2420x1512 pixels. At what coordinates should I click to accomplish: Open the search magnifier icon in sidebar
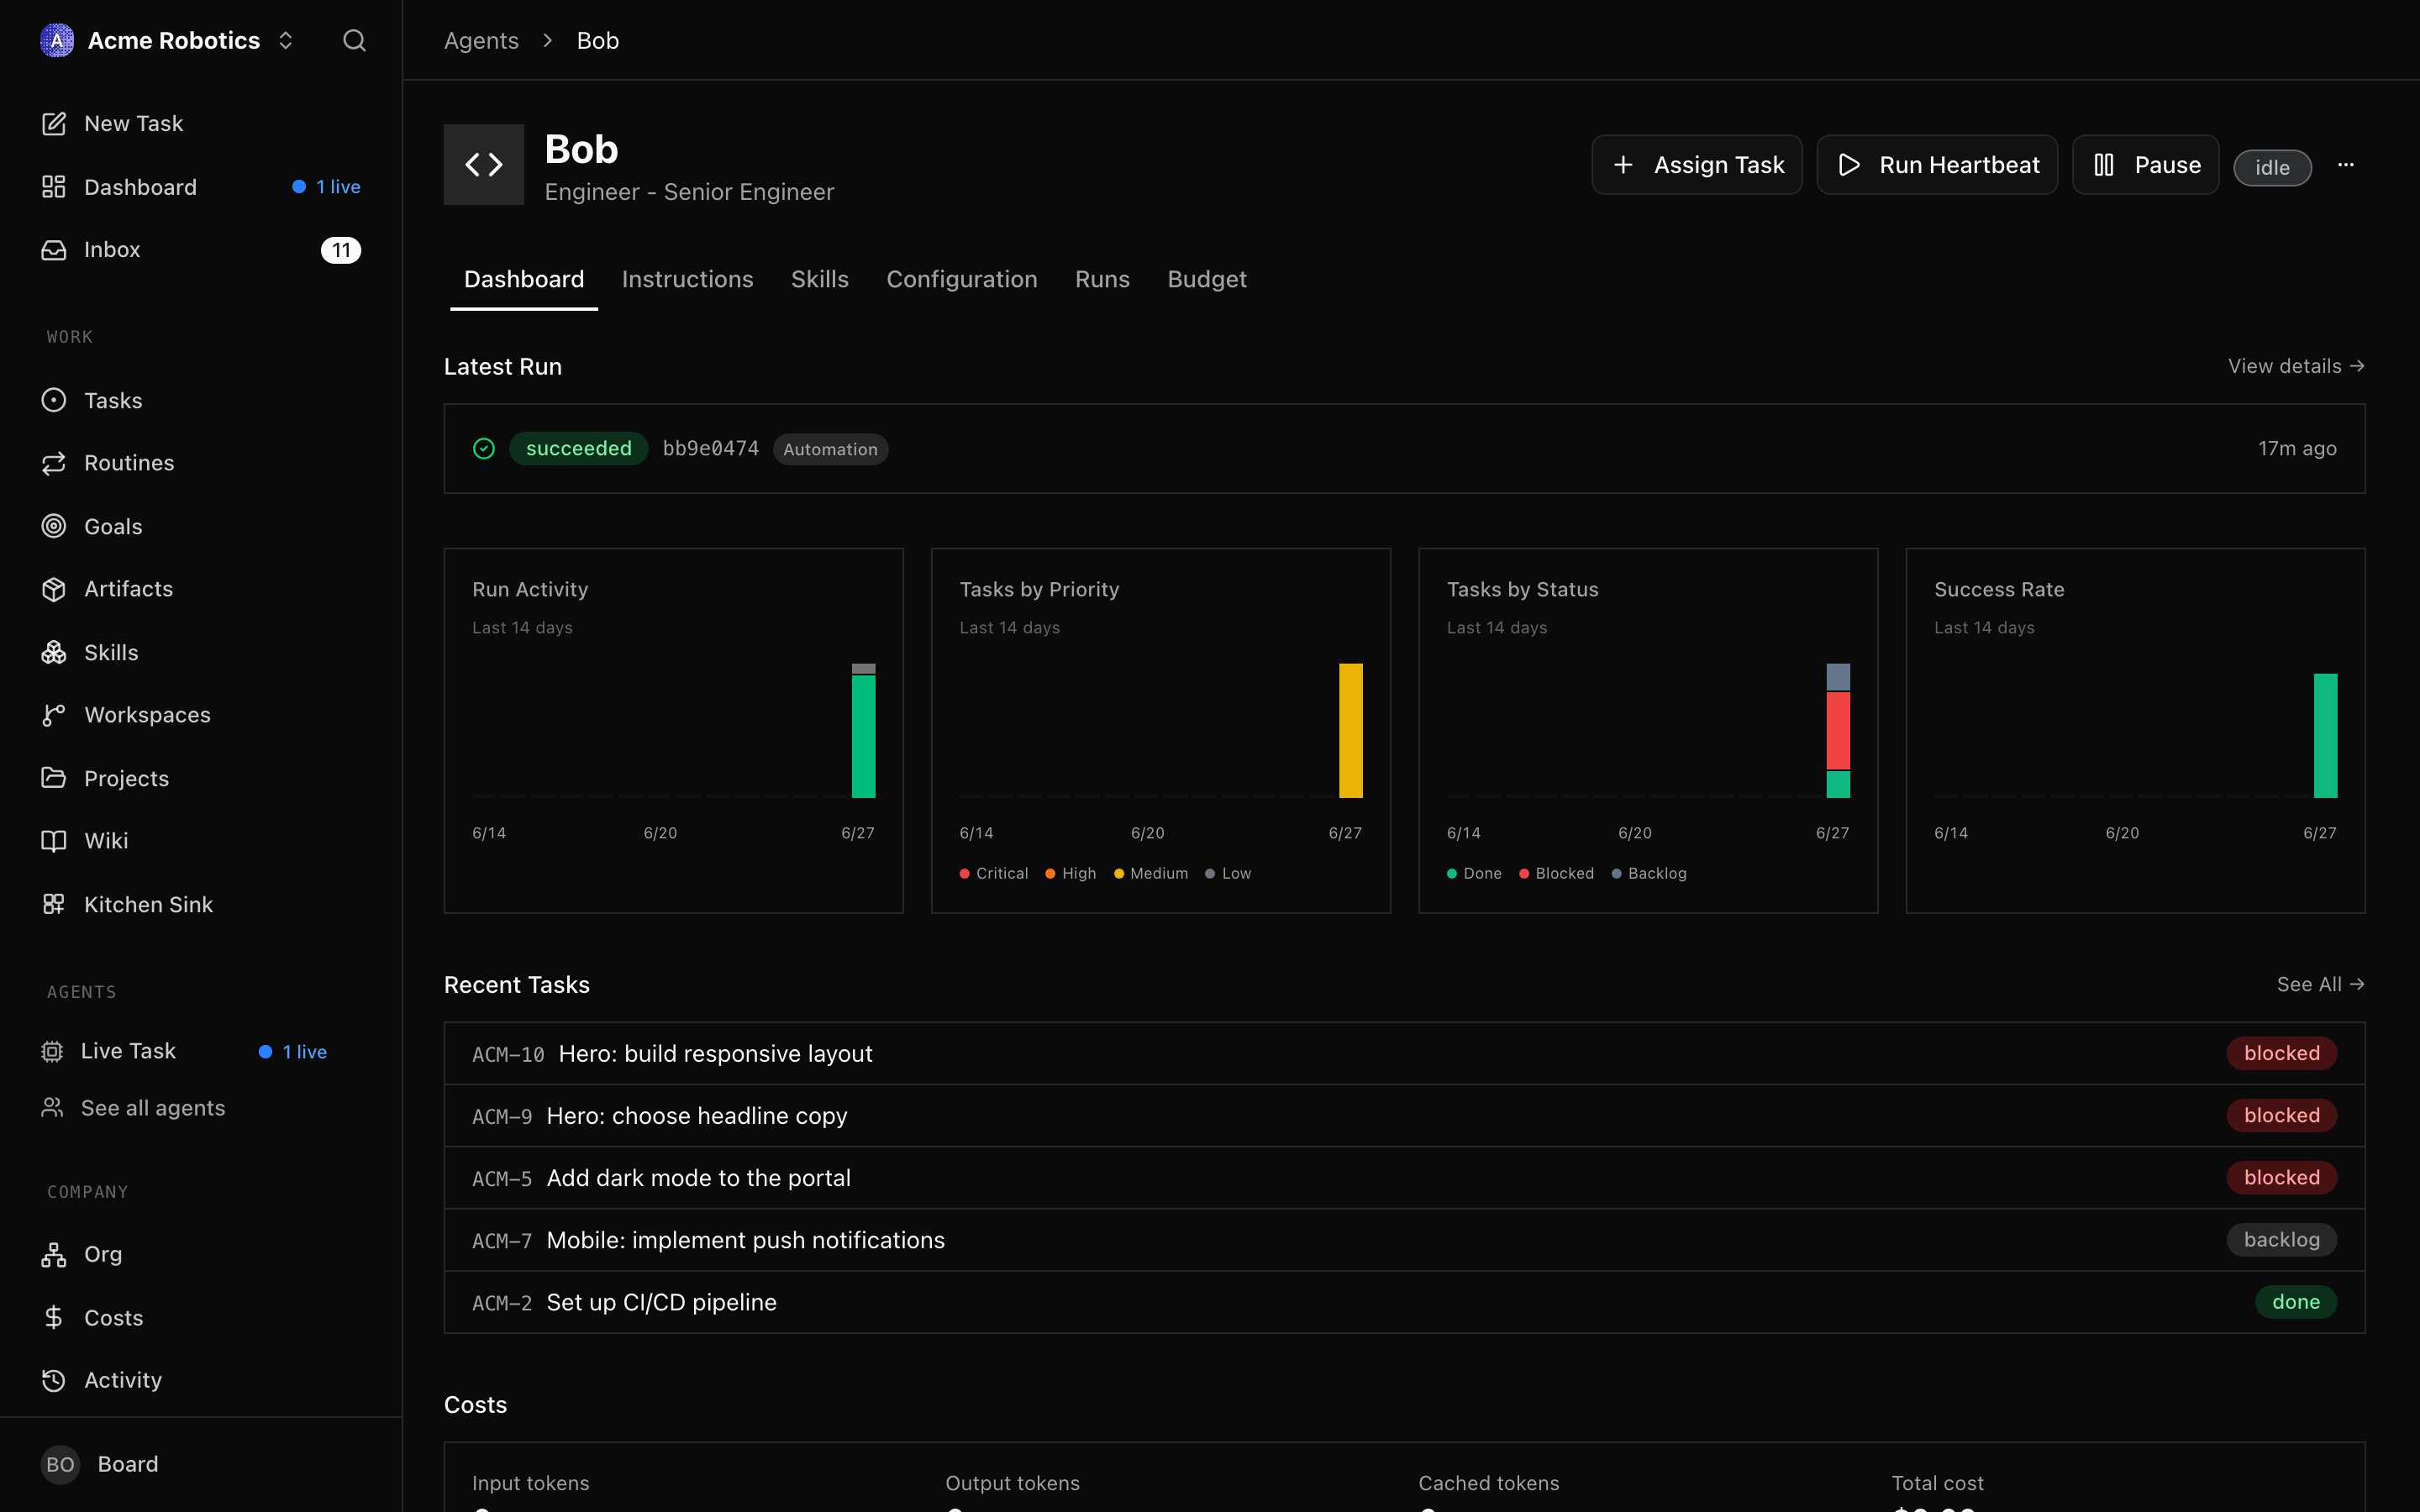(x=354, y=40)
